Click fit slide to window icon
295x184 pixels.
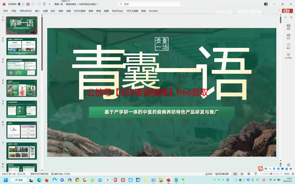(x=293, y=174)
